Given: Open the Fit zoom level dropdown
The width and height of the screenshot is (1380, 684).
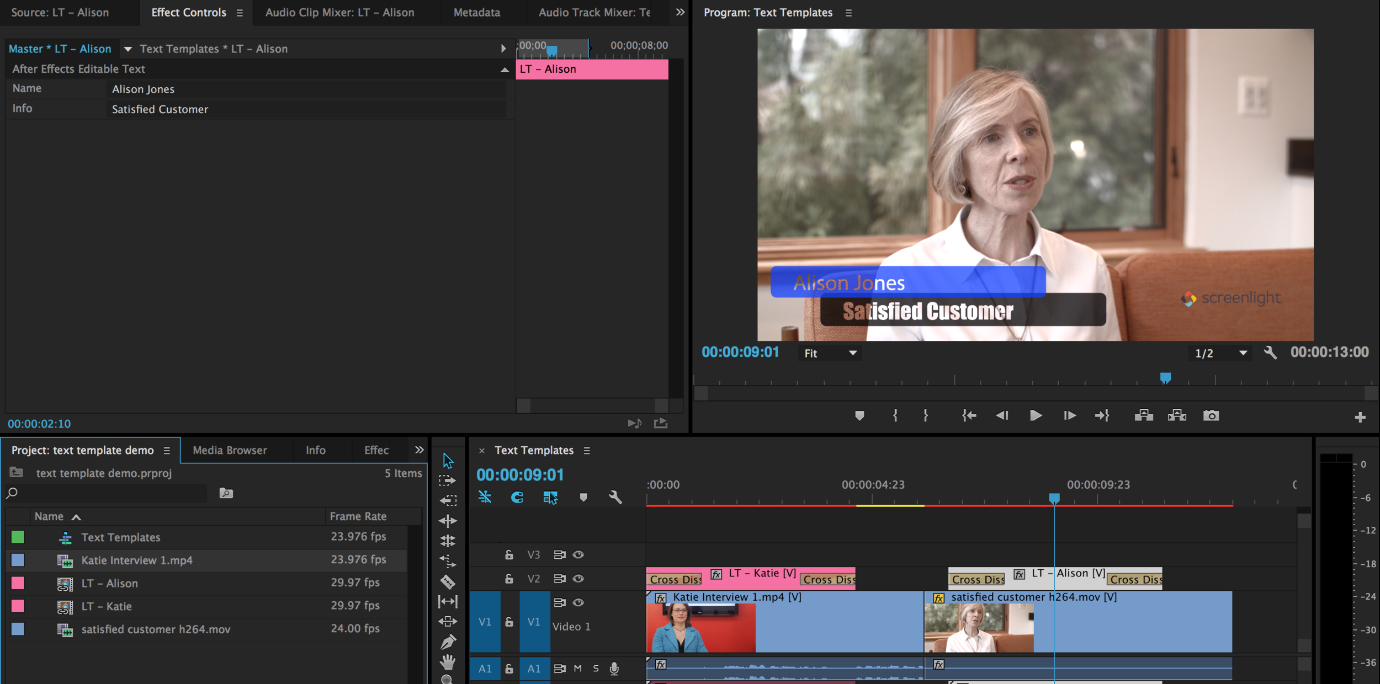Looking at the screenshot, I should [827, 352].
